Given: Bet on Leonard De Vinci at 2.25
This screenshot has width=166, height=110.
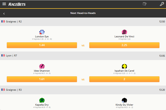Looking at the screenshot, I should click(x=124, y=45).
